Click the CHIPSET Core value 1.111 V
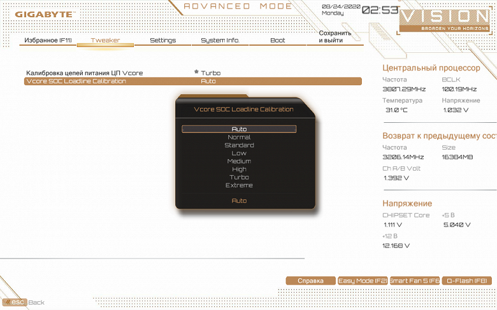Image resolution: width=497 pixels, height=310 pixels. (x=393, y=225)
